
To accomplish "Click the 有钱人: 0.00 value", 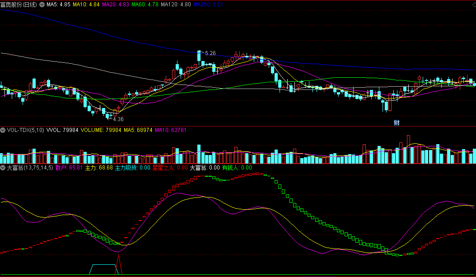I will click(x=237, y=168).
